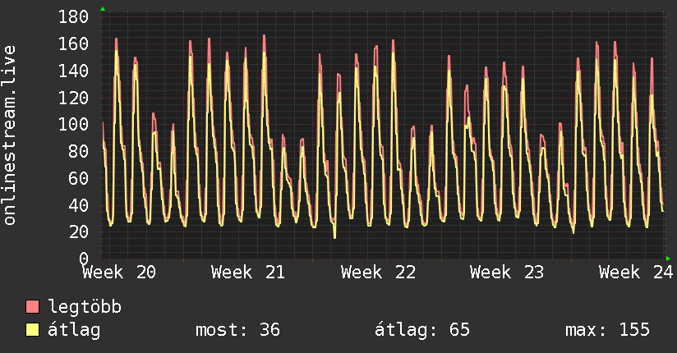677x353 pixels.
Task: Click the 'Week 22' x-axis label
Action: [378, 273]
